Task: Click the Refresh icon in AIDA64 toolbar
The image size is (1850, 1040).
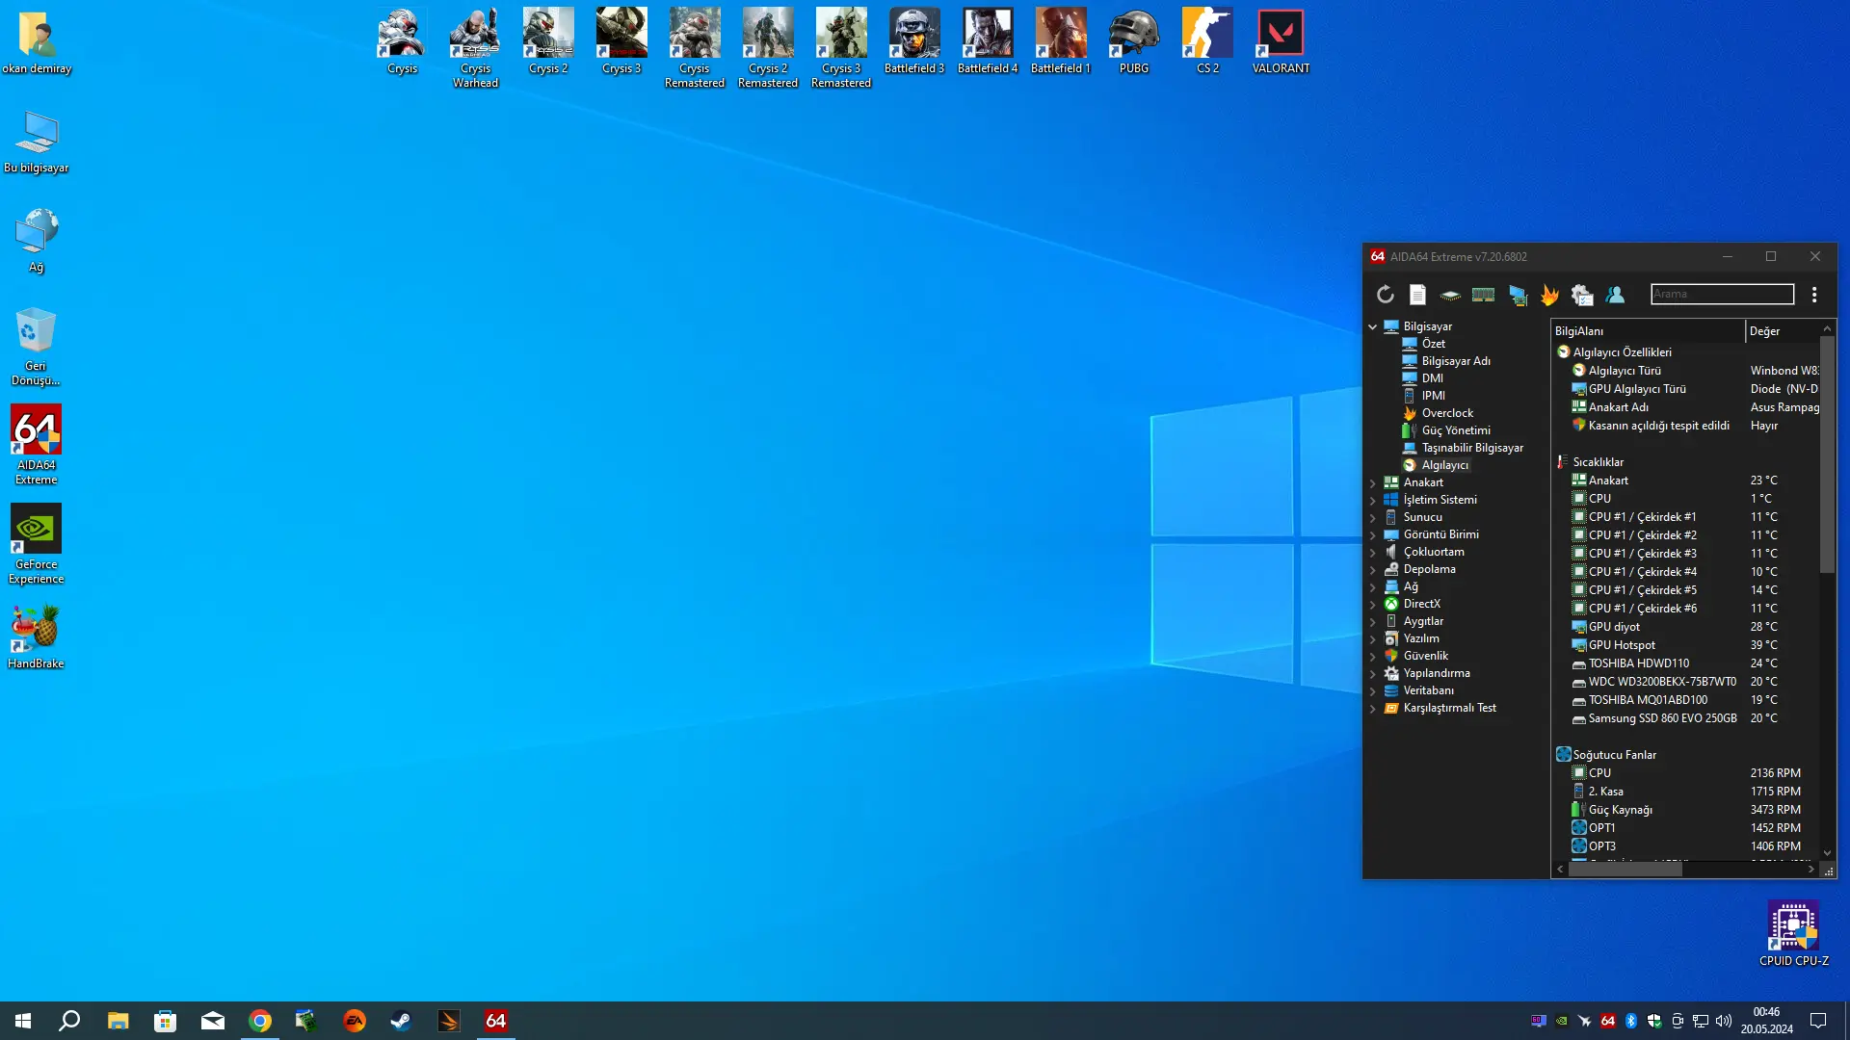Action: (x=1385, y=295)
